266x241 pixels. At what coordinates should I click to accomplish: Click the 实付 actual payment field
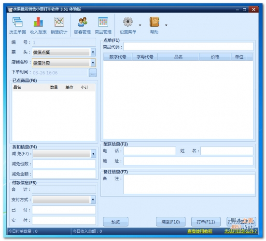tap(64, 220)
